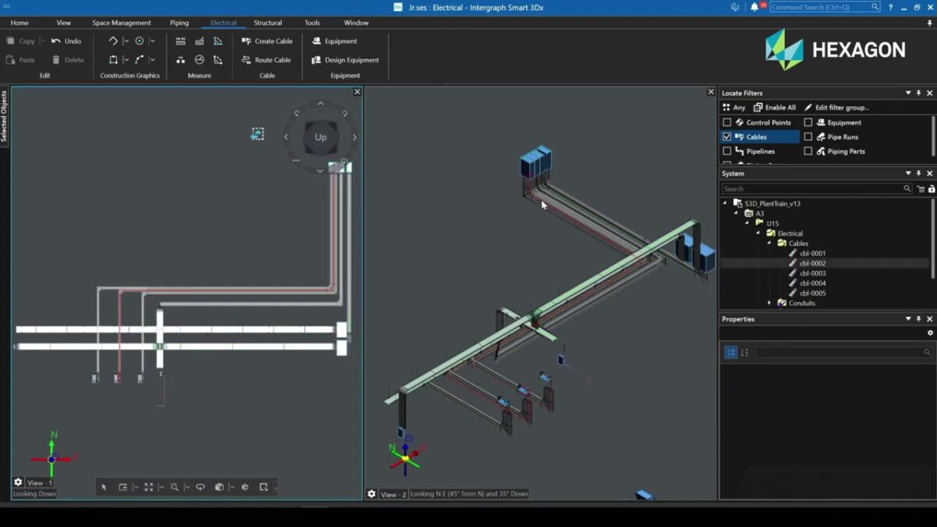The height and width of the screenshot is (527, 937).
Task: Click the Command Search input field
Action: point(825,7)
